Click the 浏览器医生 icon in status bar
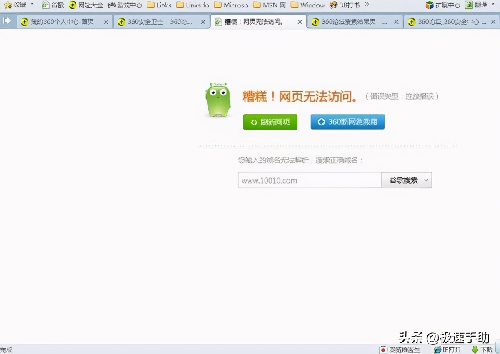Image resolution: width=500 pixels, height=354 pixels. (x=401, y=349)
